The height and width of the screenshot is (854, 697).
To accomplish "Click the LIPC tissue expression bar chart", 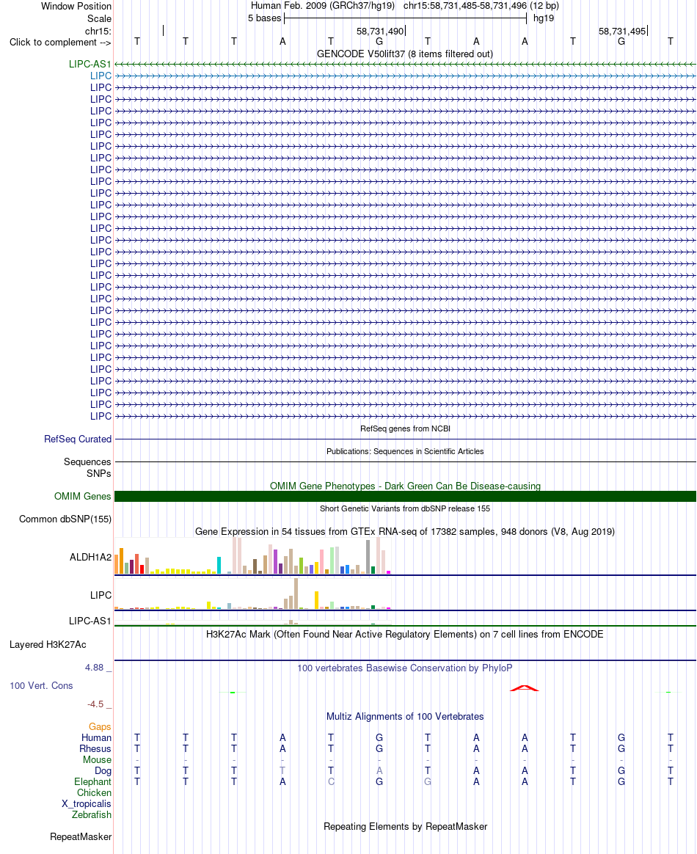I will click(252, 593).
